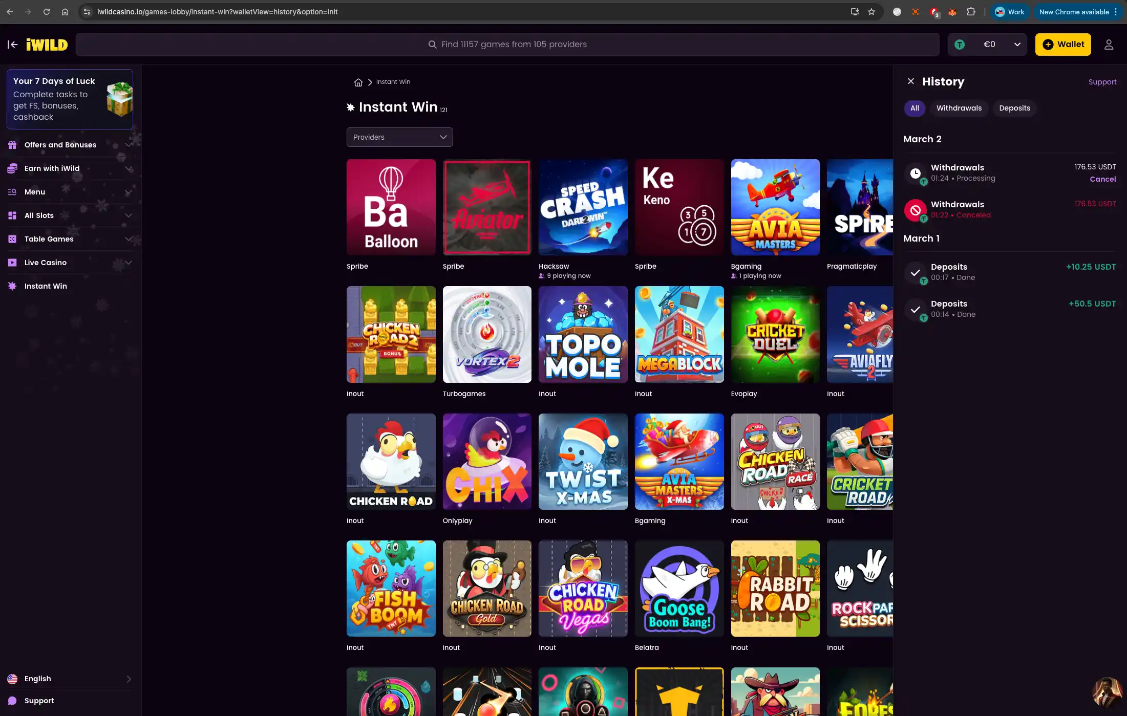
Task: Click New Chrome available button
Action: [1078, 12]
